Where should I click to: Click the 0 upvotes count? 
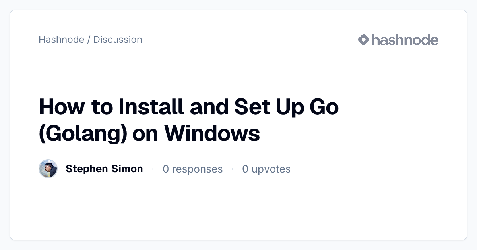[x=266, y=169]
